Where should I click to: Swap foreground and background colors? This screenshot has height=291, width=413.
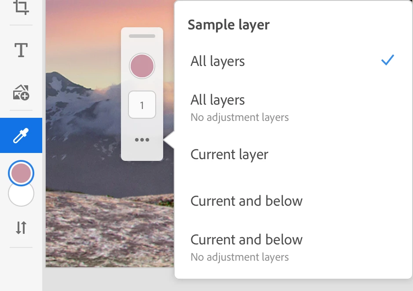(x=21, y=228)
